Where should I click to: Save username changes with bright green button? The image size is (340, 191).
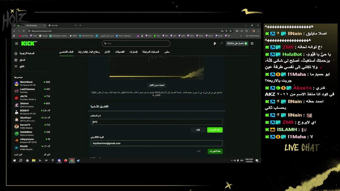click(215, 130)
